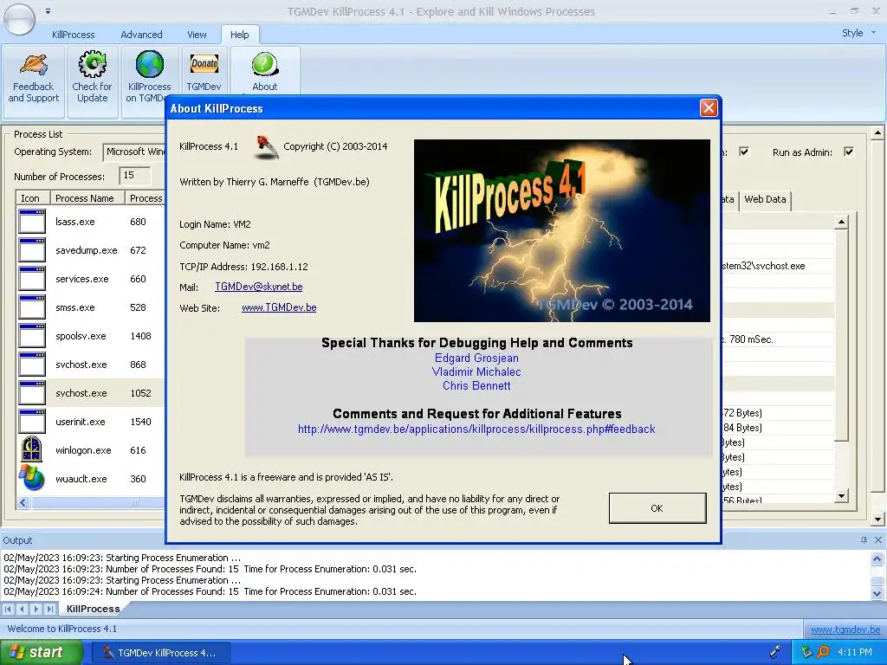Open the View ribbon tab
Screen dimensions: 887x665
pyautogui.click(x=197, y=35)
